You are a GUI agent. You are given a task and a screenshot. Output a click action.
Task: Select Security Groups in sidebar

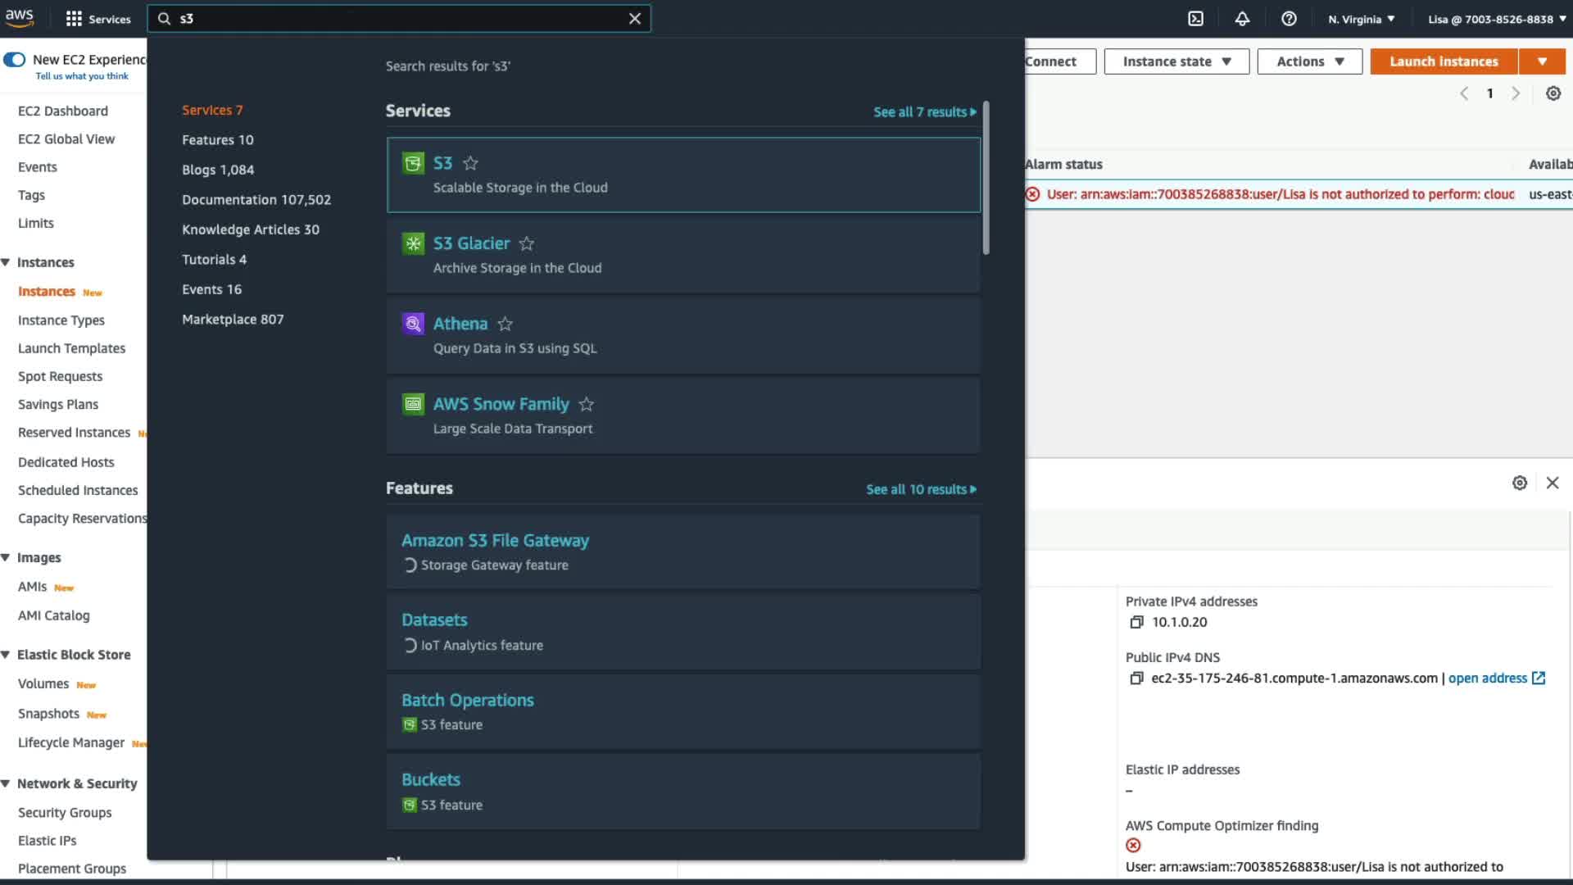(x=65, y=812)
